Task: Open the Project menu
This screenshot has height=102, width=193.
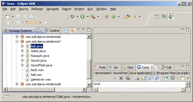Action: click(x=79, y=9)
